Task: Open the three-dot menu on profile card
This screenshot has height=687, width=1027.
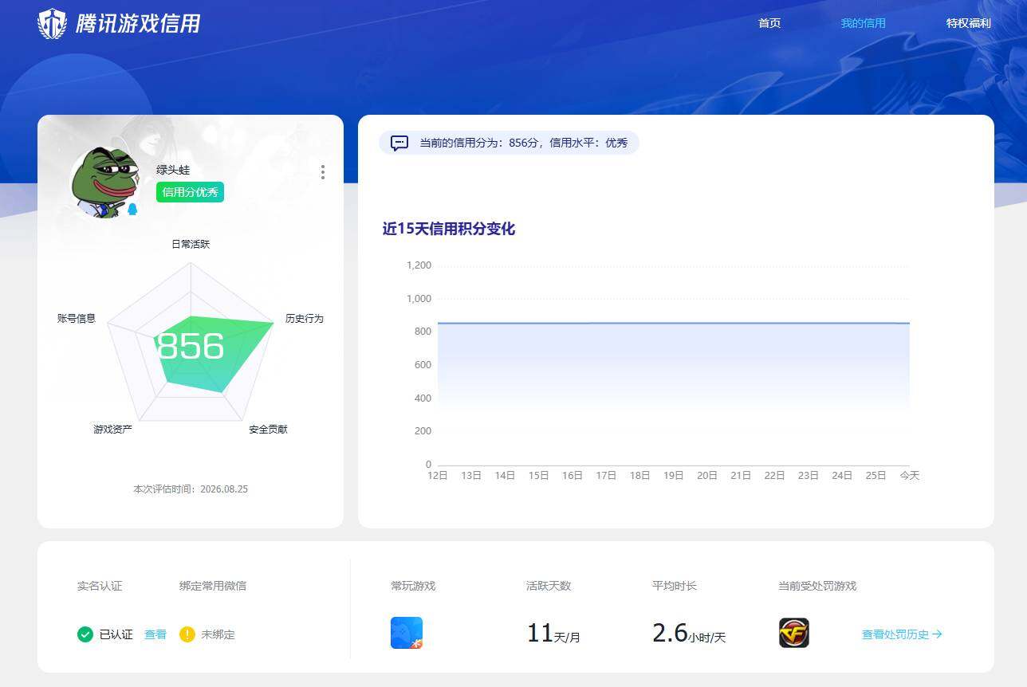Action: click(323, 172)
